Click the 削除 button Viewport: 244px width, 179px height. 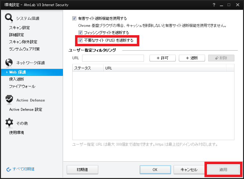(221, 58)
